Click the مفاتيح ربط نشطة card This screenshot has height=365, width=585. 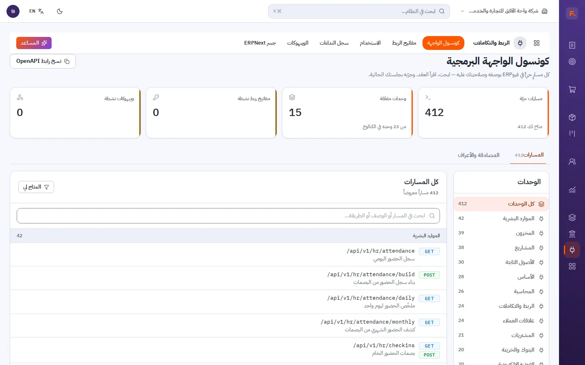tap(211, 113)
